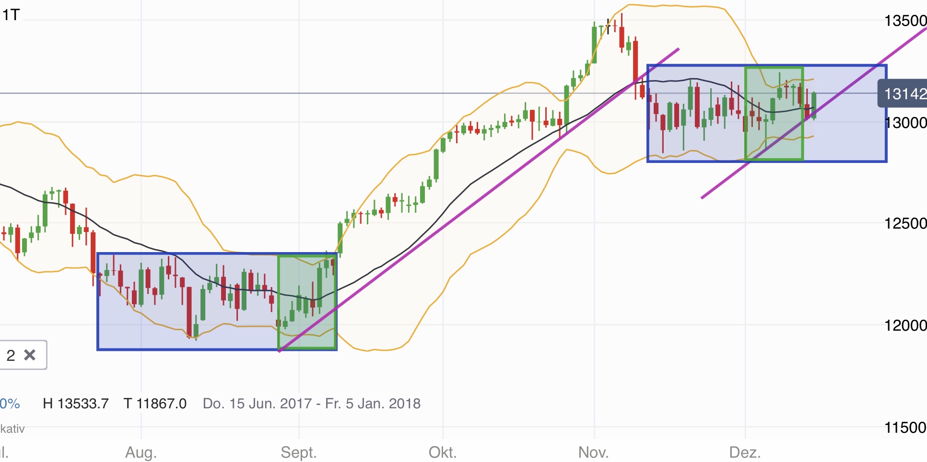The width and height of the screenshot is (927, 462).
Task: Click the Nov. month label
Action: [593, 452]
